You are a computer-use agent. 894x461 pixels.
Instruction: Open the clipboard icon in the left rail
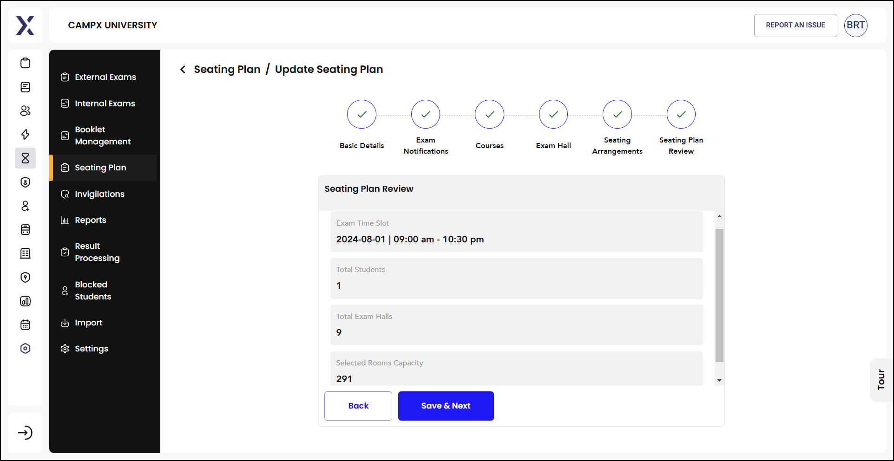coord(26,63)
